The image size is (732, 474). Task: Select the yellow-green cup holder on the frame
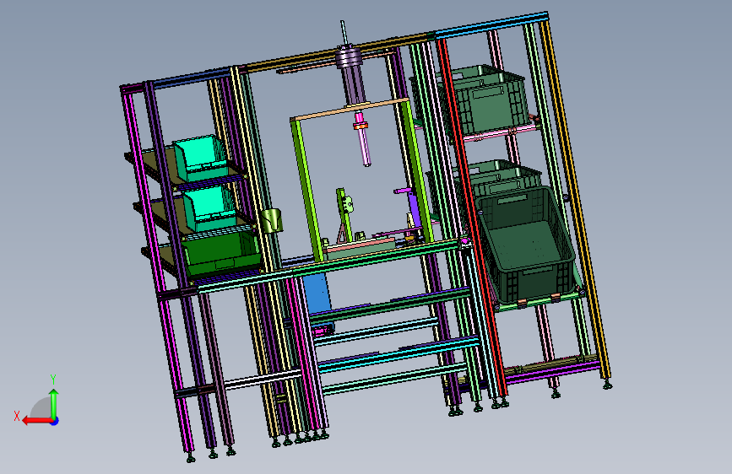click(x=272, y=221)
